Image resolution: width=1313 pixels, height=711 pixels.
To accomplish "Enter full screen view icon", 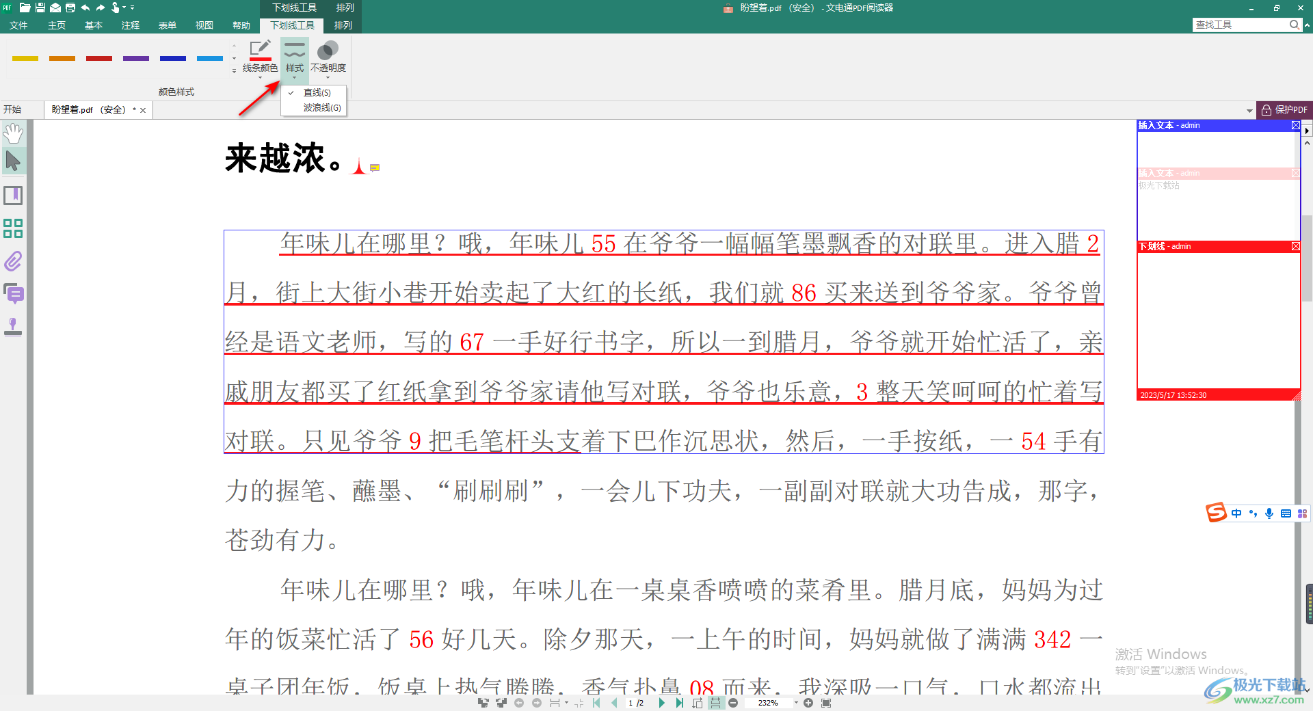I will pos(826,703).
